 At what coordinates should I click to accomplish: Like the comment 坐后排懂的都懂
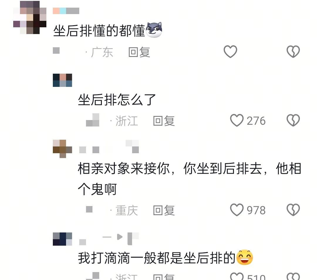pyautogui.click(x=230, y=52)
